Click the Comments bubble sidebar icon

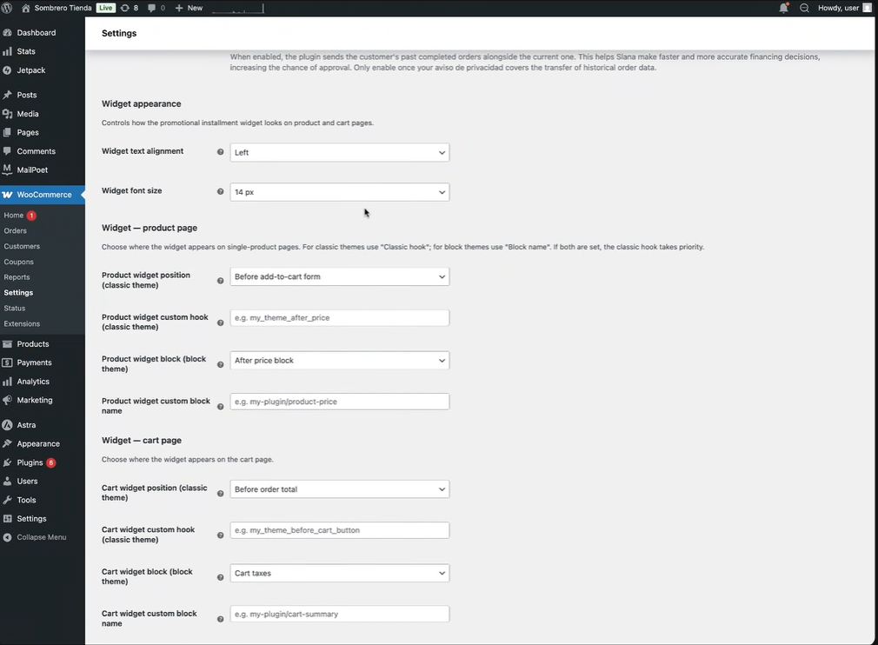pyautogui.click(x=7, y=151)
